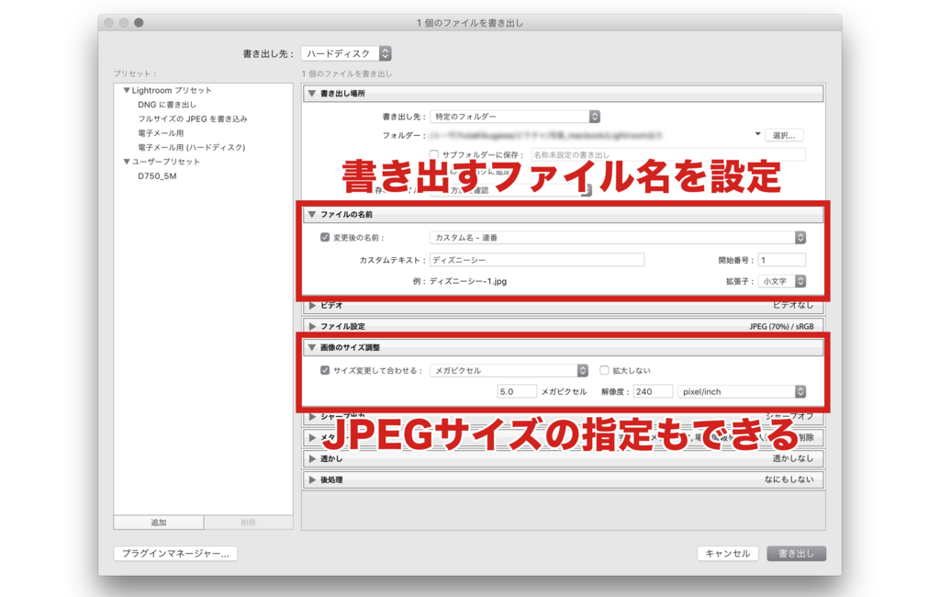Select the 電子メール用 preset

pos(161,133)
